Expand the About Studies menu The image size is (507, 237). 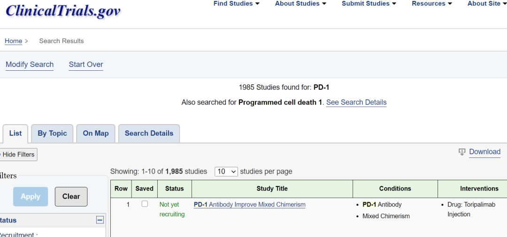click(300, 4)
